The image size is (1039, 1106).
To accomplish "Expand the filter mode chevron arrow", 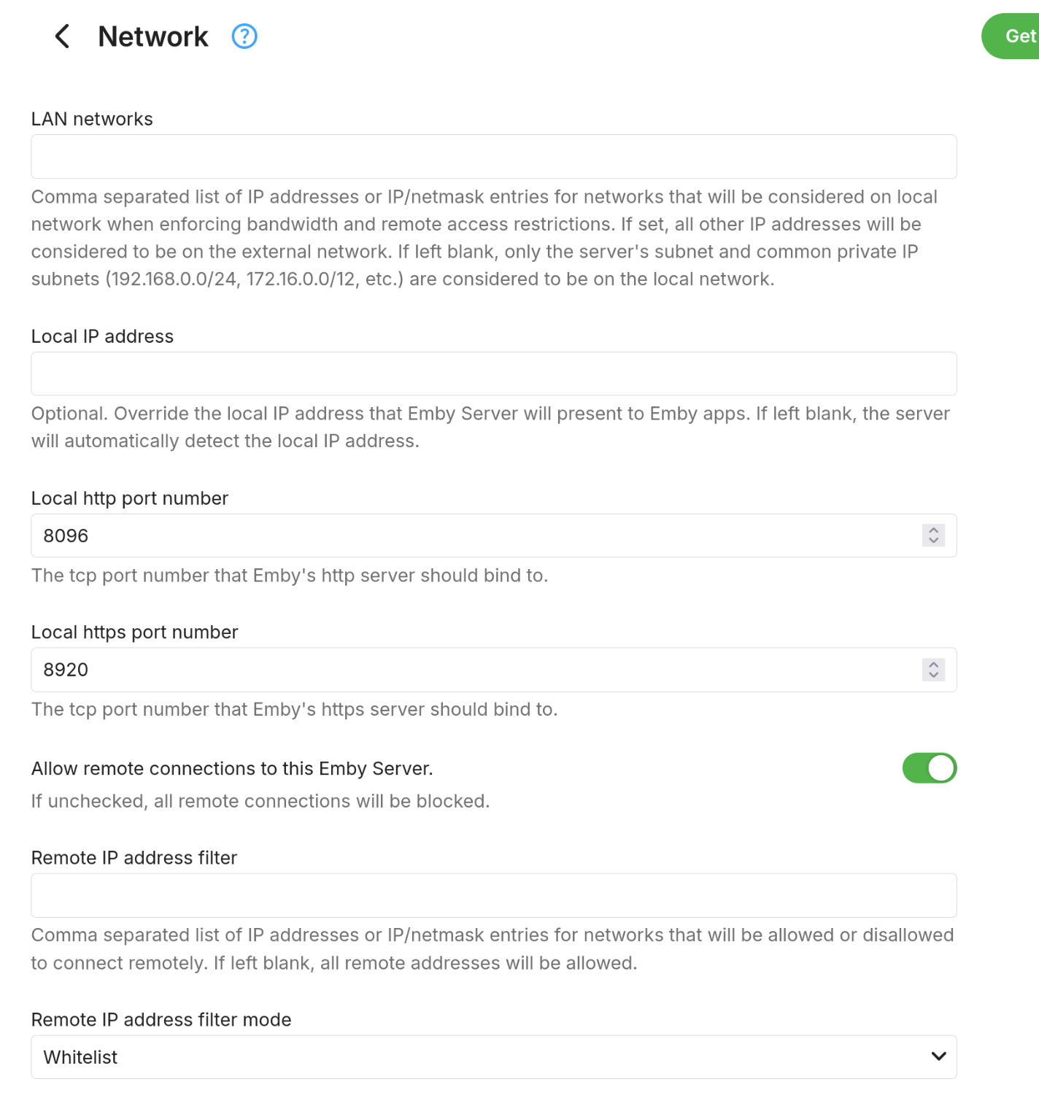I will [939, 1056].
